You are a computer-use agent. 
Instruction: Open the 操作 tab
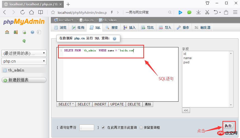183,28
